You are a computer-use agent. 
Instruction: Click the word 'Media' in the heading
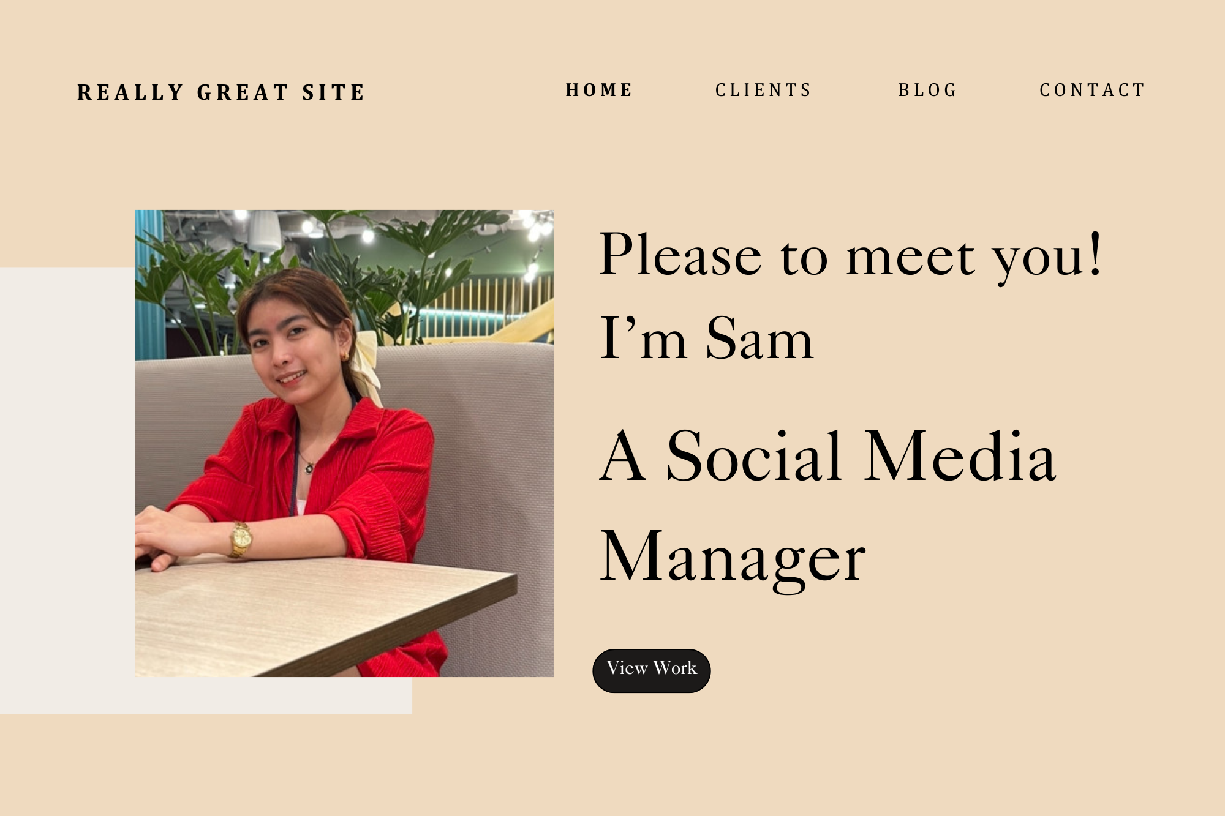coord(960,455)
